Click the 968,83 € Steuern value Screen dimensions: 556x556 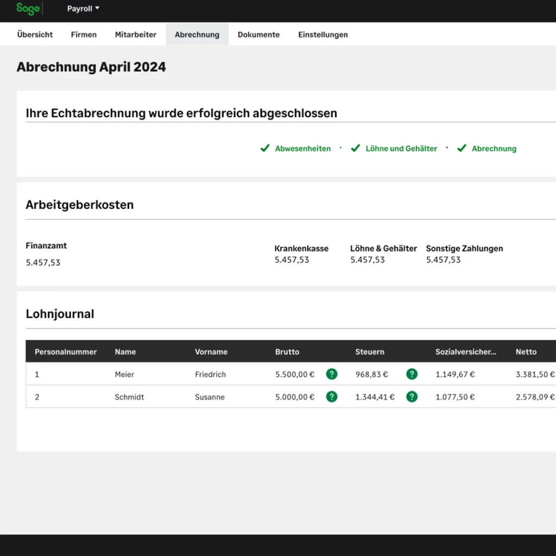(371, 375)
